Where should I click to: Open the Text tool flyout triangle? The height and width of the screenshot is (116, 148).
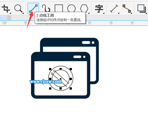tap(104, 13)
